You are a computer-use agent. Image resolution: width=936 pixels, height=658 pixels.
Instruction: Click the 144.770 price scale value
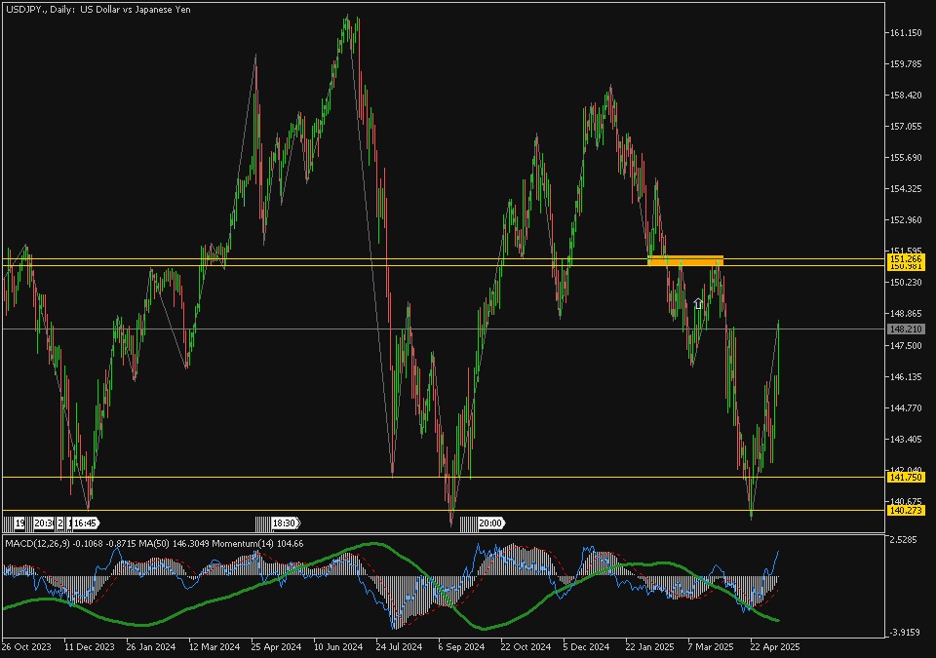click(x=906, y=408)
